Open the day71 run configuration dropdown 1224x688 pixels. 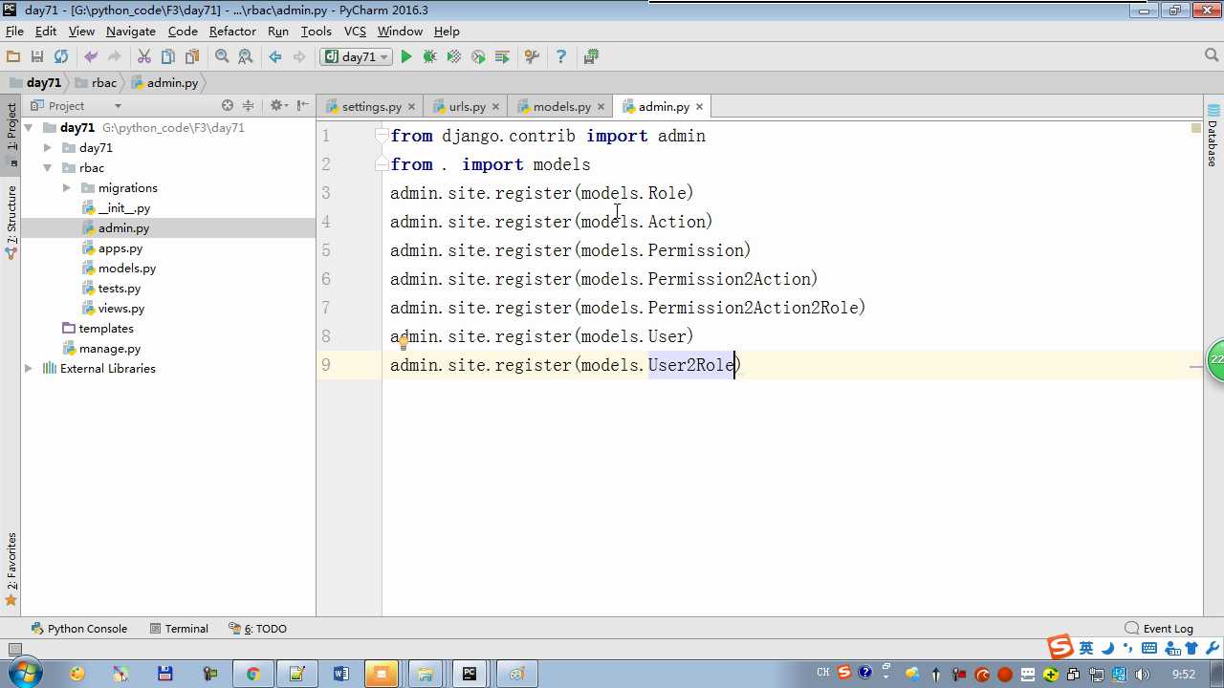[x=356, y=57]
